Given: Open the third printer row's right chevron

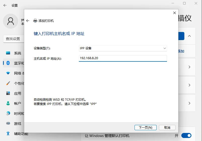Looking at the screenshot, I should [x=189, y=103].
